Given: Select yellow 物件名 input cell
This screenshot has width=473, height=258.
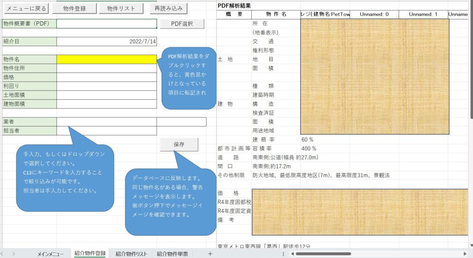Looking at the screenshot, I should 107,60.
